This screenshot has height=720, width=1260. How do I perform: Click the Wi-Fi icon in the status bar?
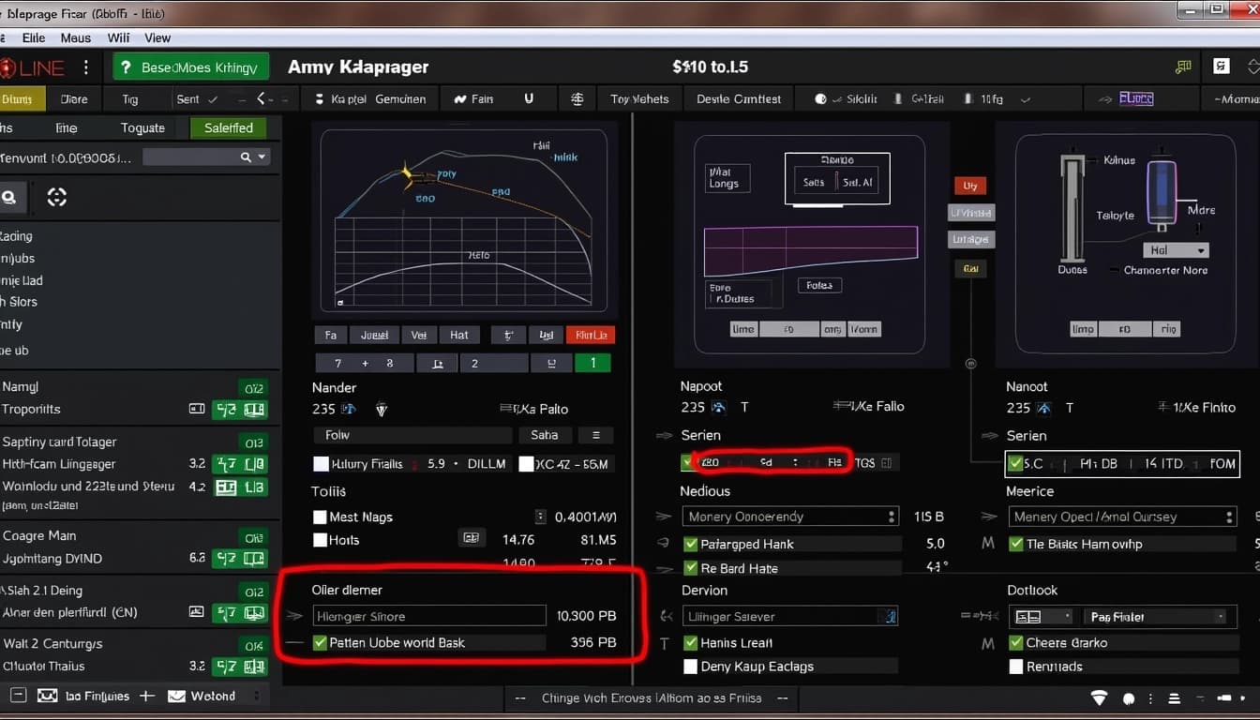pos(1098,698)
